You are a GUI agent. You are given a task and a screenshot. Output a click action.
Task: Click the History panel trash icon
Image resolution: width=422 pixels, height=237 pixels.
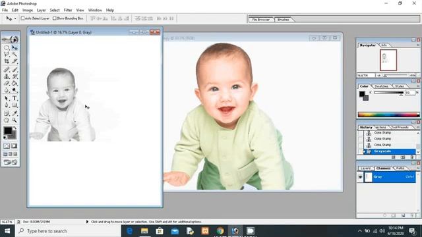pyautogui.click(x=412, y=157)
